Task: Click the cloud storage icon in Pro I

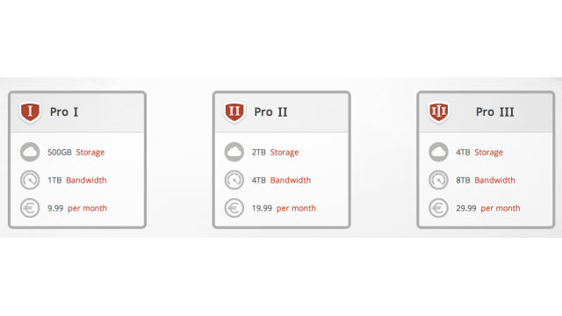Action: (x=30, y=152)
